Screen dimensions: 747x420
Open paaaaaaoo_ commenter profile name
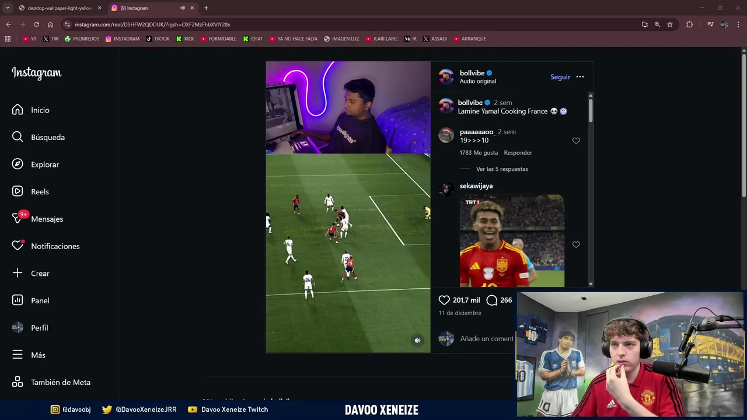(477, 132)
